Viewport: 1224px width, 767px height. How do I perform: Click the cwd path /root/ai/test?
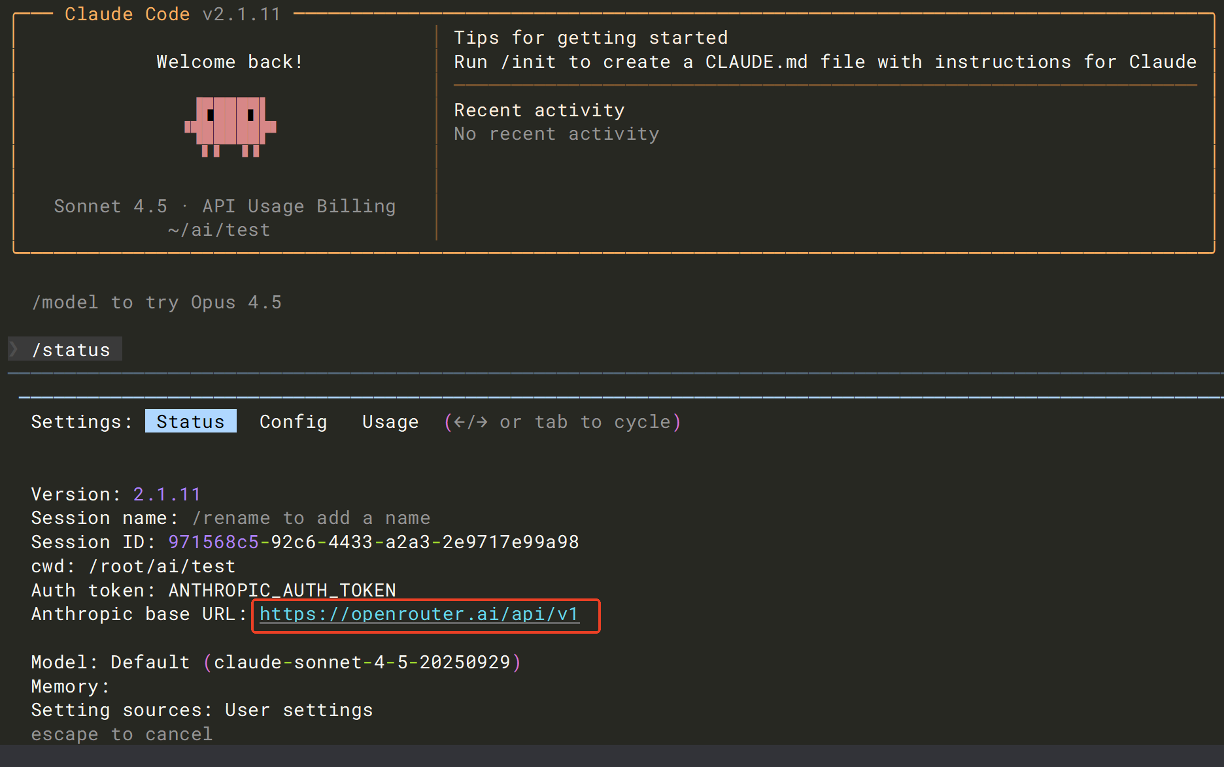[162, 566]
